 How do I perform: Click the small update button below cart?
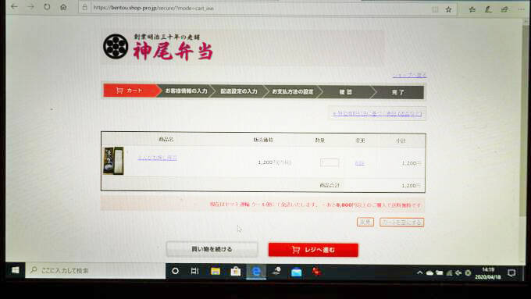coord(365,222)
